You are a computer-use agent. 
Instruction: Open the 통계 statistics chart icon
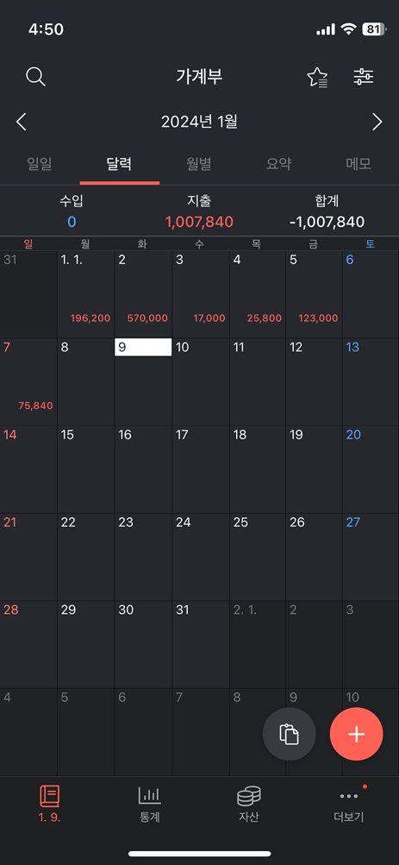[x=150, y=795]
